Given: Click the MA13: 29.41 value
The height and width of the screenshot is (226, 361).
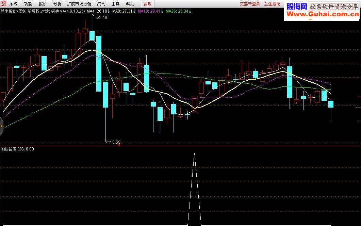Looking at the screenshot, I should pos(149,11).
